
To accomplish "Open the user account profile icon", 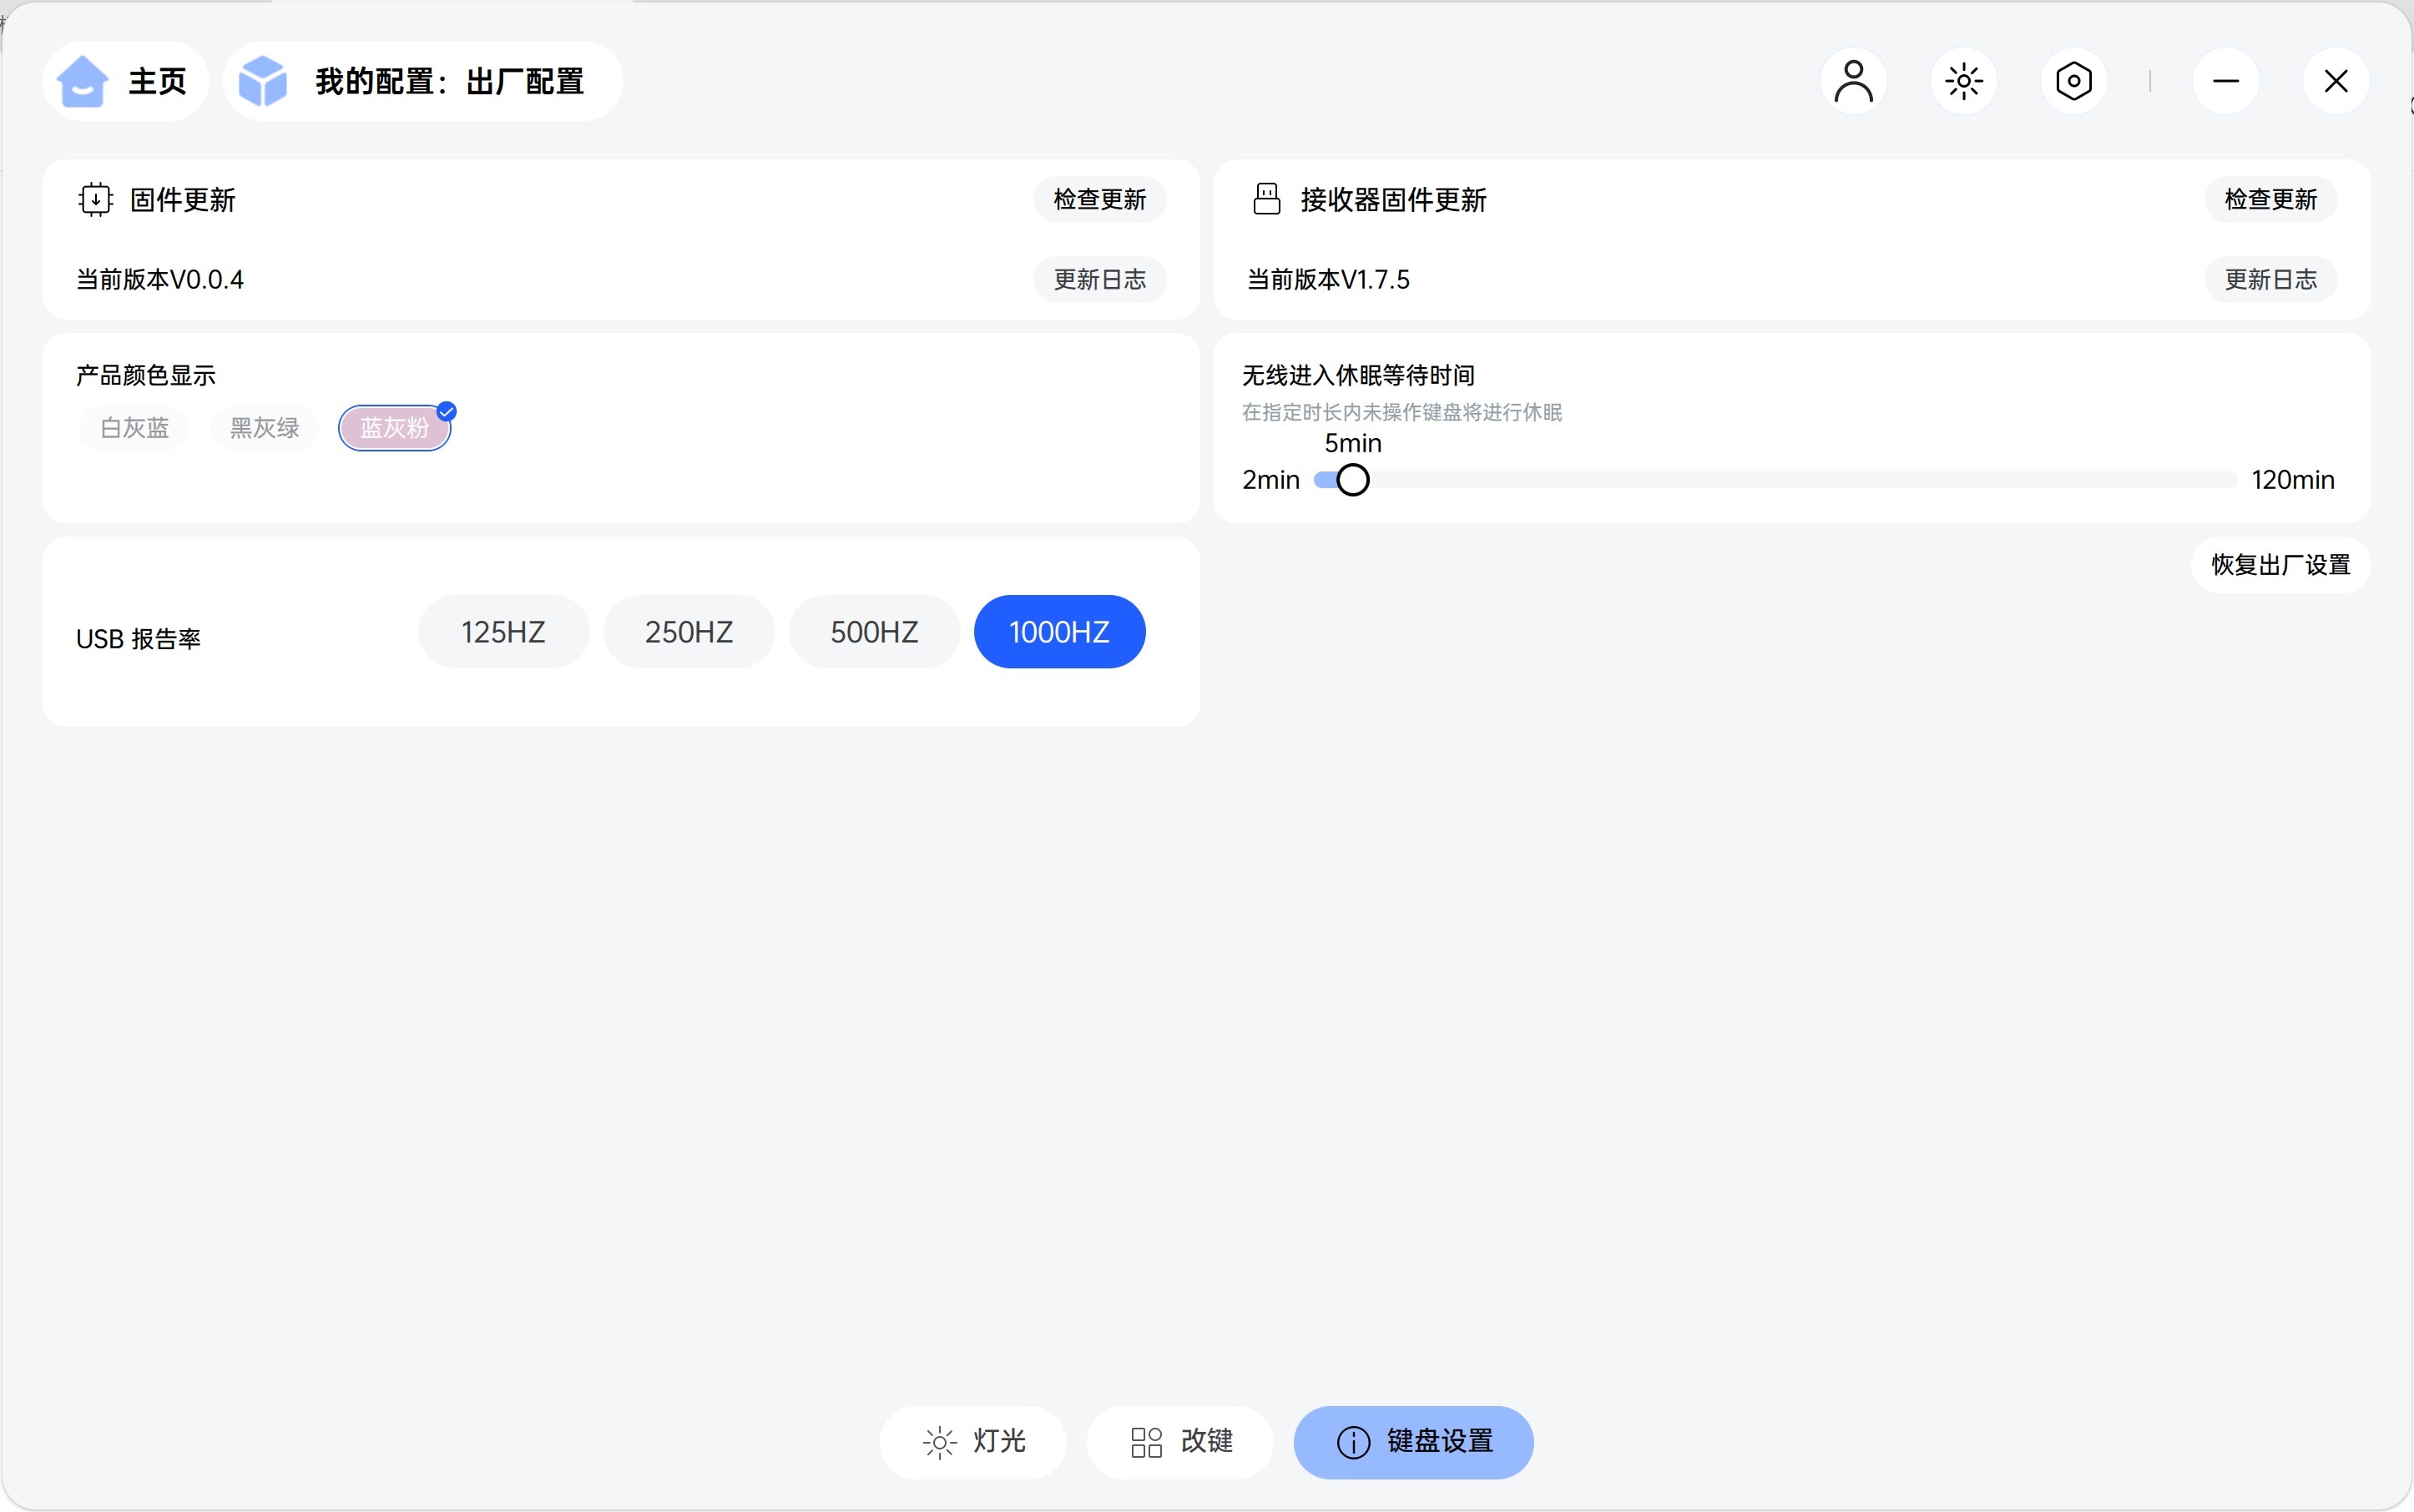I will (x=1853, y=81).
